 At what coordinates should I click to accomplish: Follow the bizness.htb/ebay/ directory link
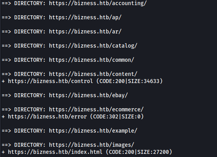pos(88,95)
